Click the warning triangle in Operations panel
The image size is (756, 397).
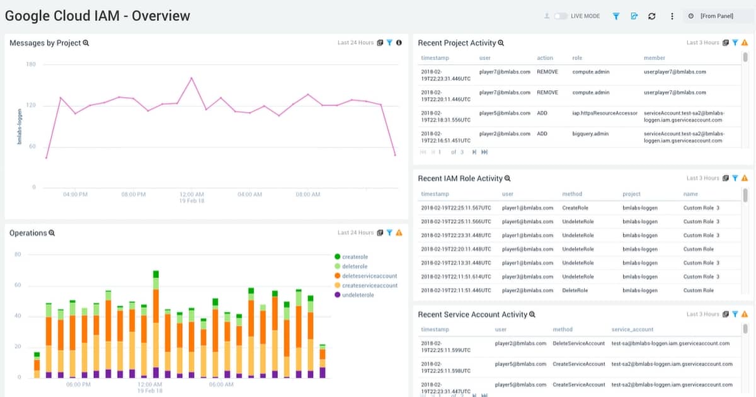pyautogui.click(x=399, y=233)
